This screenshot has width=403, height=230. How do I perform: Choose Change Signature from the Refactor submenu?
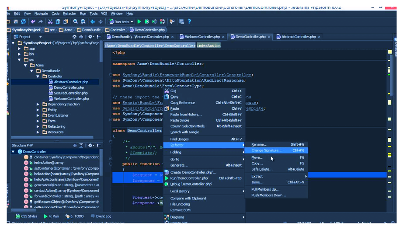276,150
